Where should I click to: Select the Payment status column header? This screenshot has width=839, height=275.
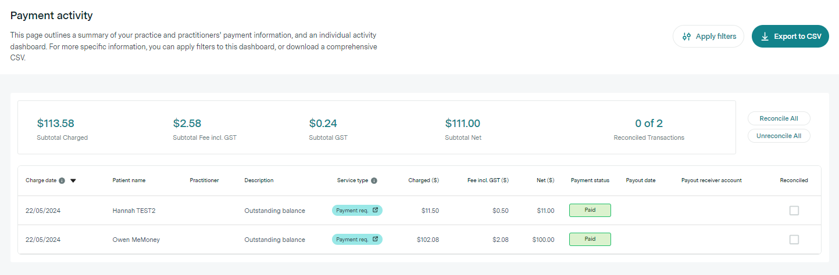(590, 180)
